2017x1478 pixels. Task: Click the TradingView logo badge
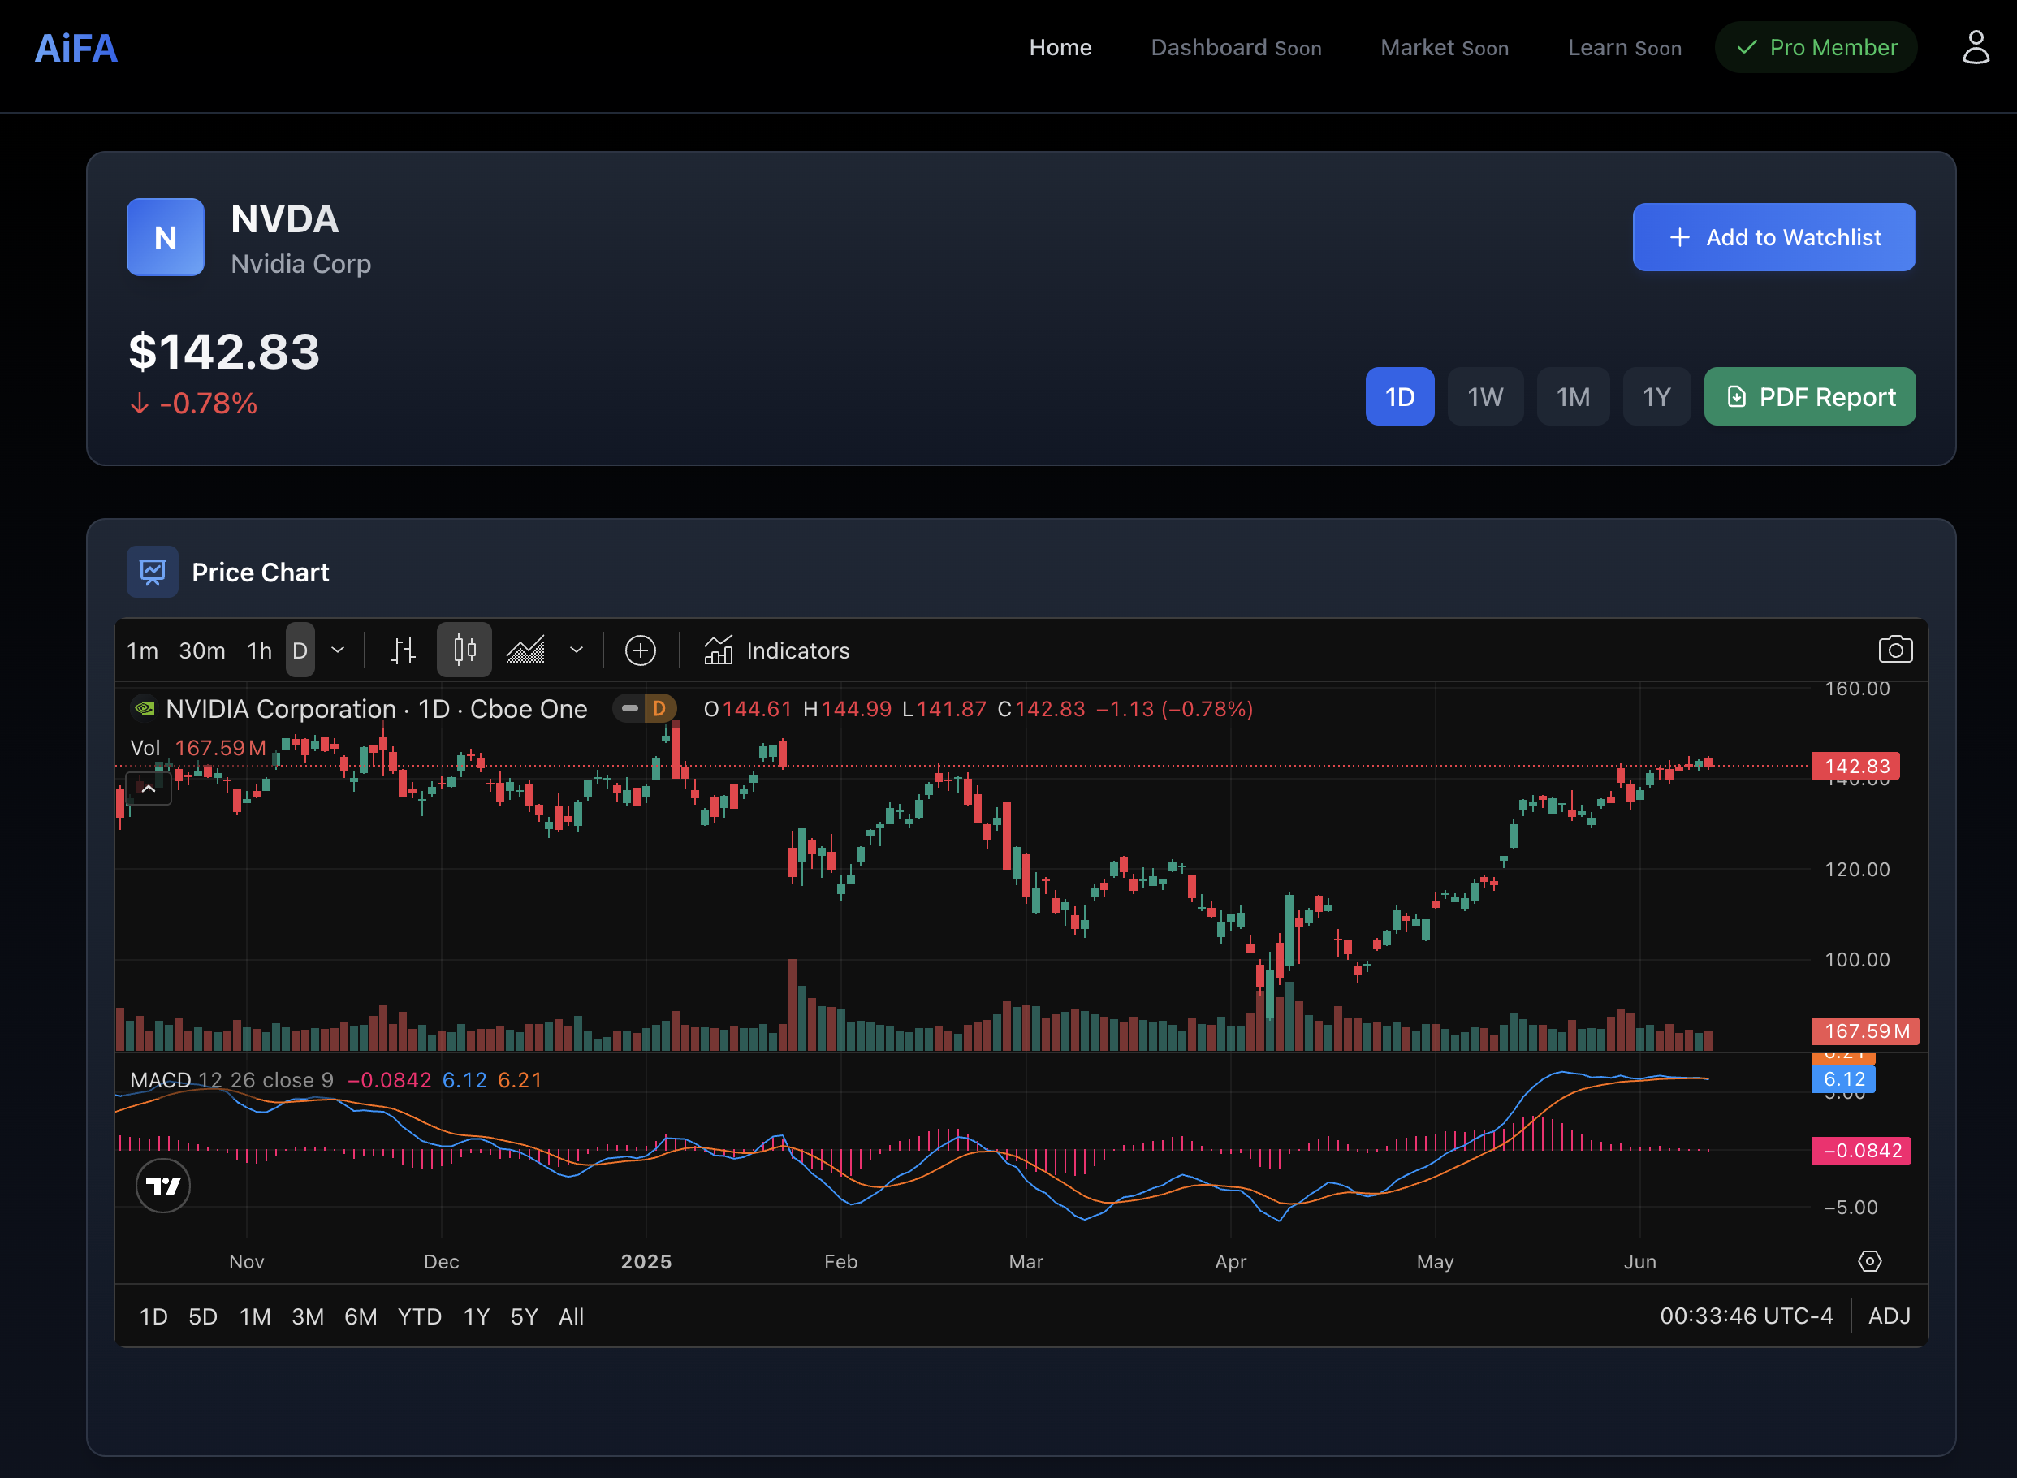click(162, 1186)
